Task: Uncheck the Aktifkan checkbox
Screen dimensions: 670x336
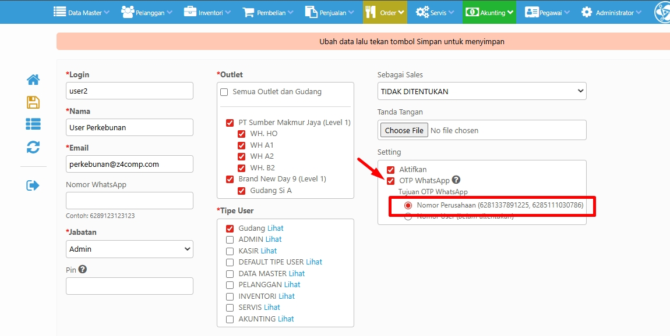Action: 391,170
